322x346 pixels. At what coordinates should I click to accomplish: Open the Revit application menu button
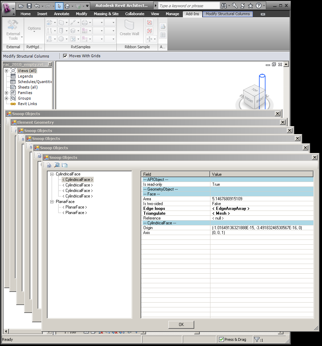(x=8, y=8)
